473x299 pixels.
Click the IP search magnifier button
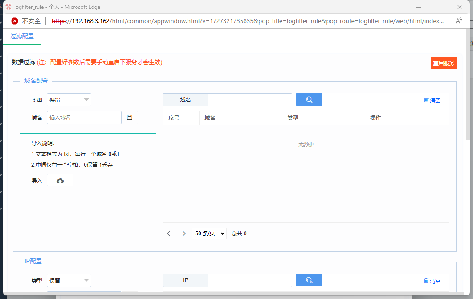point(309,280)
